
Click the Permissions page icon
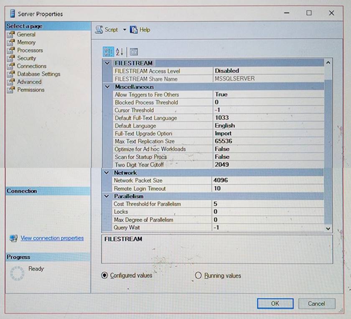11,90
